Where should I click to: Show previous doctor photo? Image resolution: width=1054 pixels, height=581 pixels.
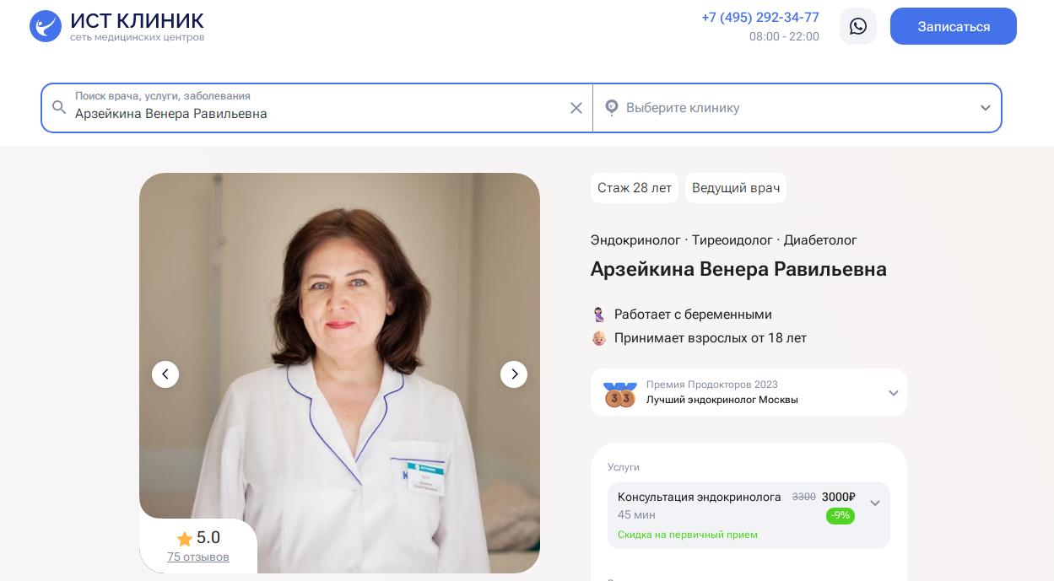click(165, 374)
